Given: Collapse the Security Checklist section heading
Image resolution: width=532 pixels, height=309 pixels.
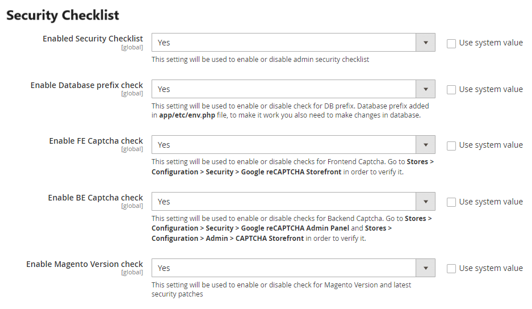Looking at the screenshot, I should pos(62,15).
